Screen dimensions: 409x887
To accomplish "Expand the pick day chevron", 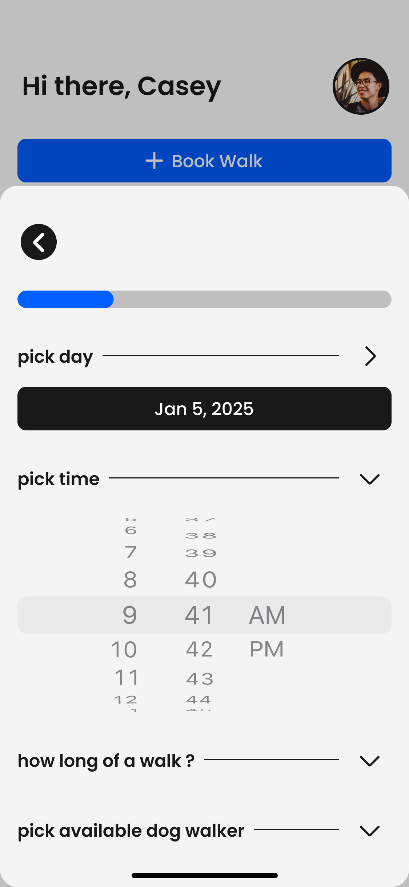I will (x=370, y=356).
